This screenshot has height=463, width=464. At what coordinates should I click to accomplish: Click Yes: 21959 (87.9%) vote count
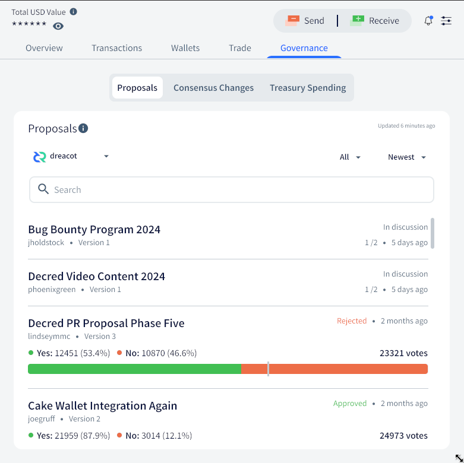pyautogui.click(x=70, y=436)
